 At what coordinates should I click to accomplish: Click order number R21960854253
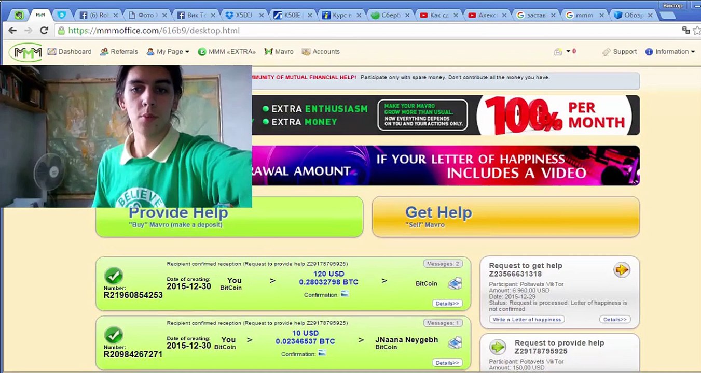pos(133,295)
